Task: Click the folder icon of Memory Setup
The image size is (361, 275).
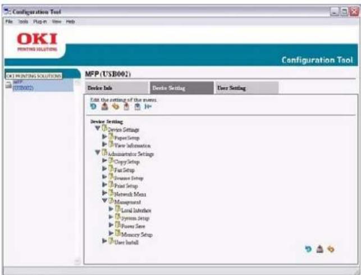Action: [x=118, y=233]
